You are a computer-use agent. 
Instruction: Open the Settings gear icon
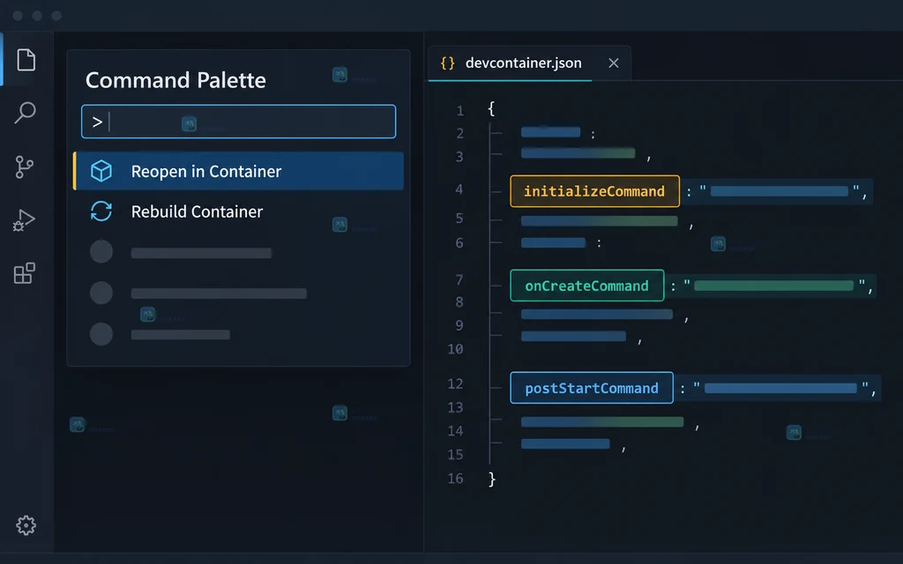(26, 525)
